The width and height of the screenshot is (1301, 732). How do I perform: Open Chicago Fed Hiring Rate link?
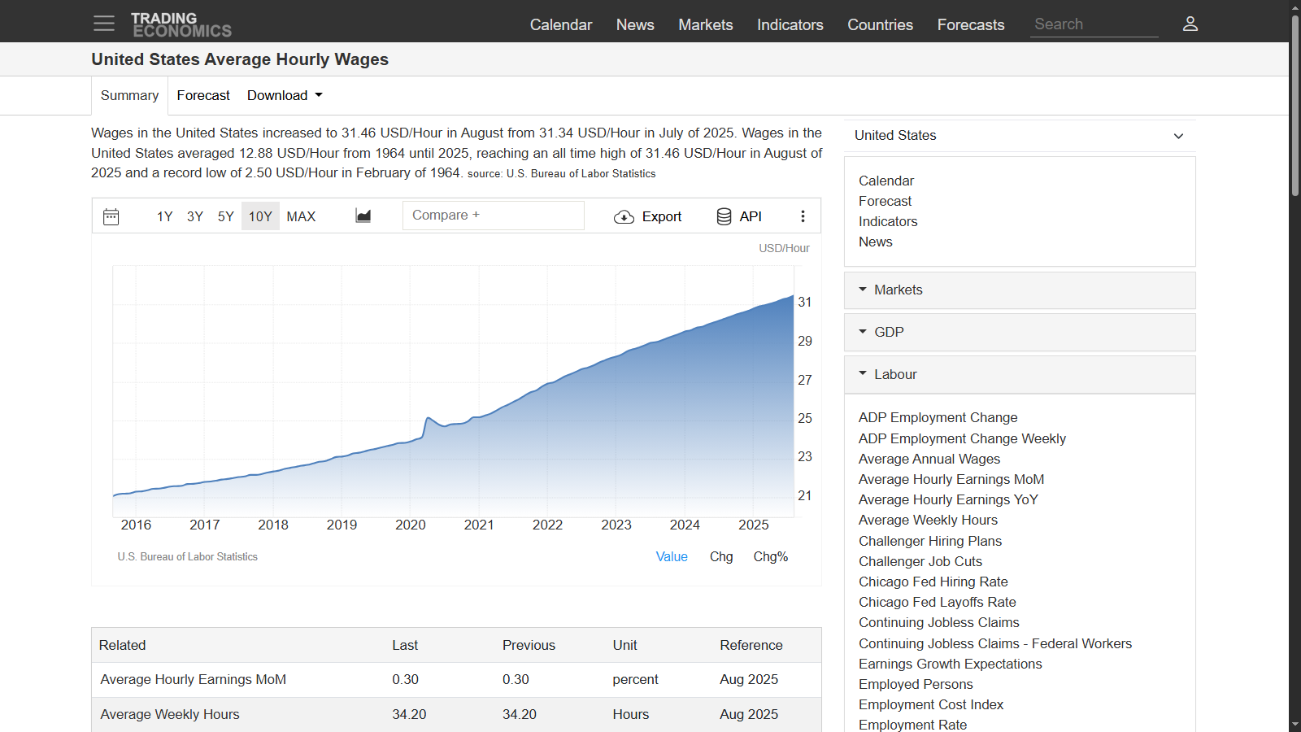point(933,582)
